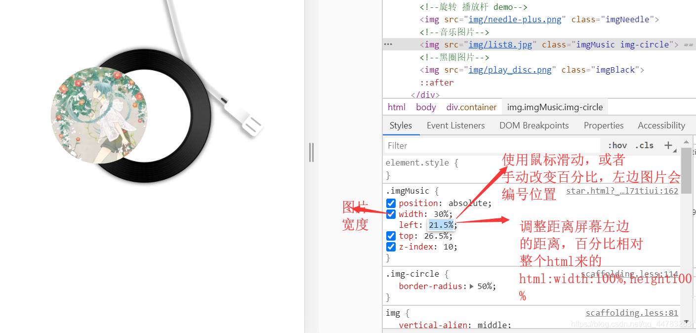Screen dimensions: 696x333
Task: Select the imgNeedle img element row
Action: pyautogui.click(x=539, y=19)
